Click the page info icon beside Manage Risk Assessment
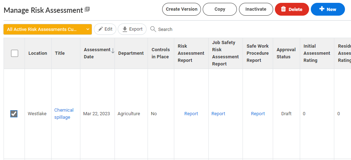Screen dimensions: 351x160 click(x=87, y=9)
